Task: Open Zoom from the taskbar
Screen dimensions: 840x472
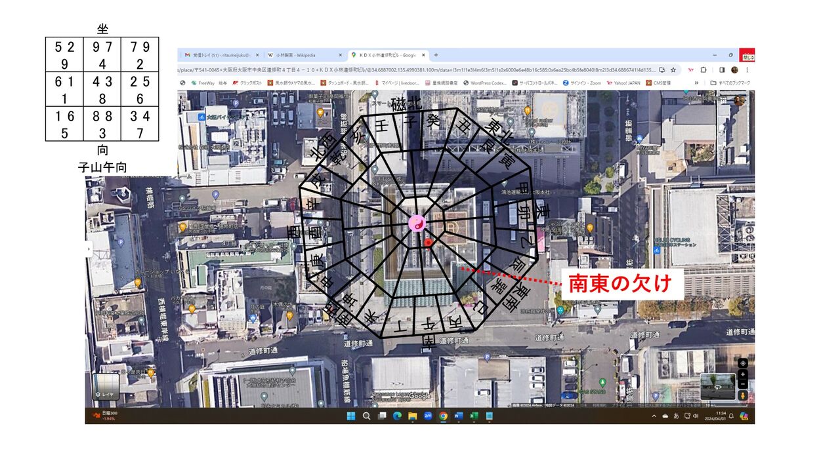Action: click(428, 416)
